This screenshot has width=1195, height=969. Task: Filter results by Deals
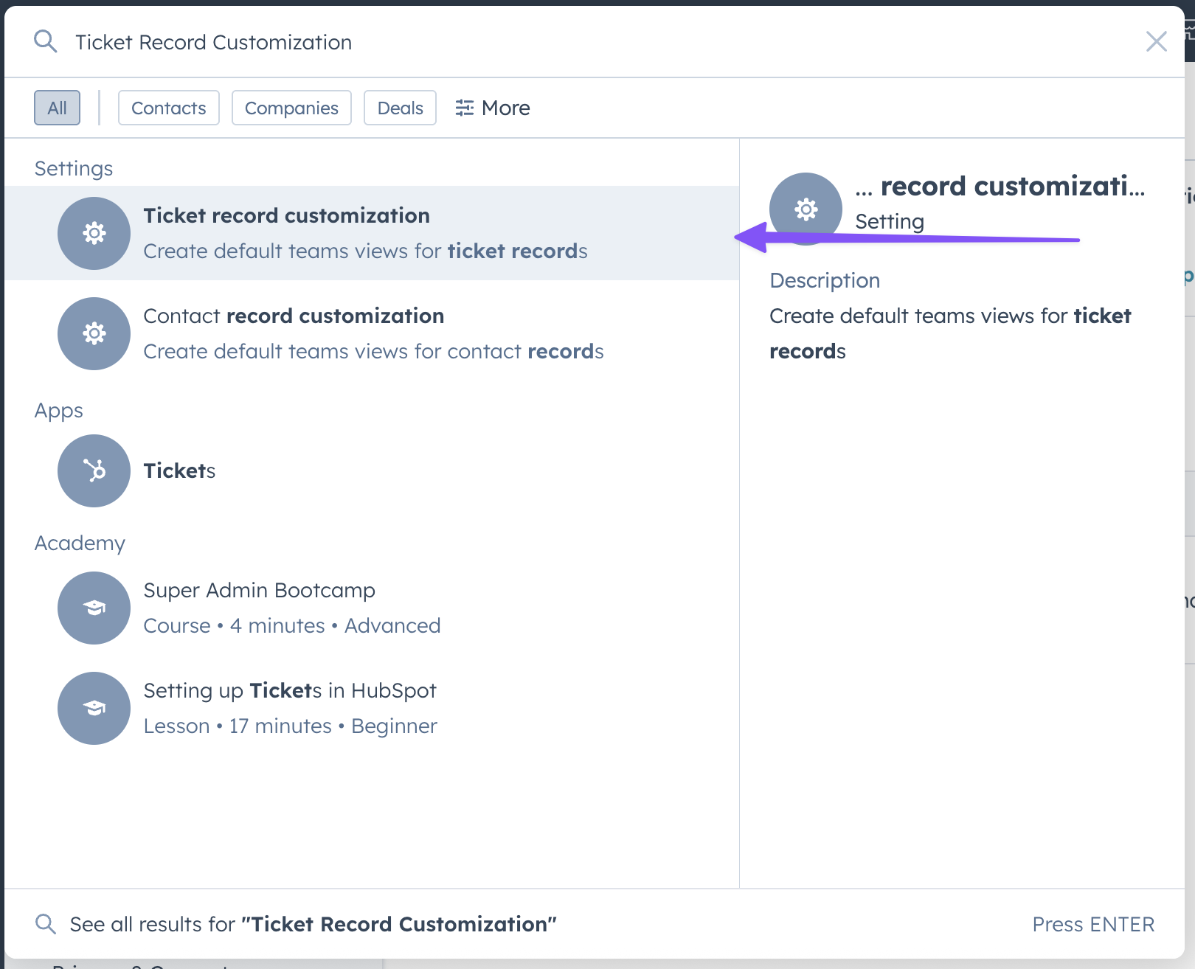400,108
